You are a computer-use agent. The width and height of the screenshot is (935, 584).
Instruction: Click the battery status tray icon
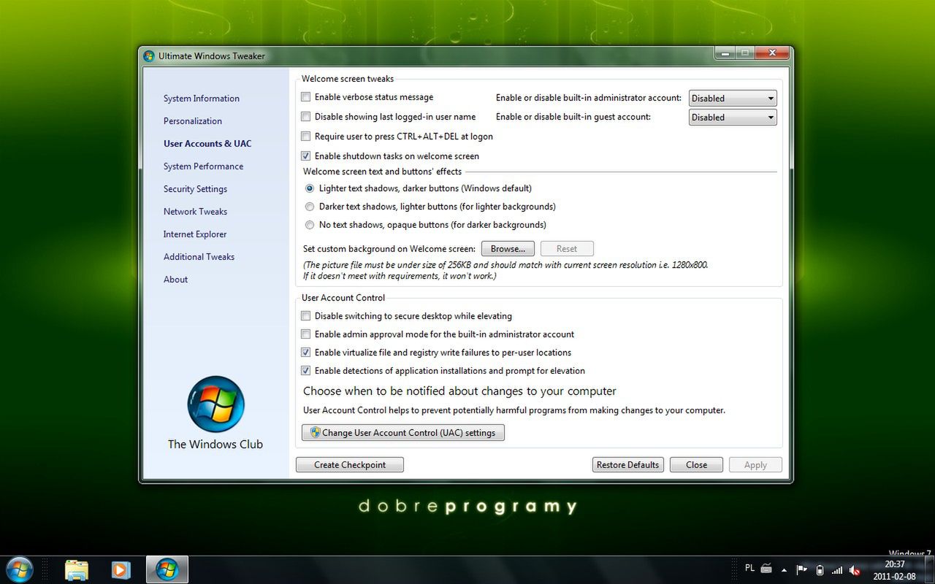[820, 569]
